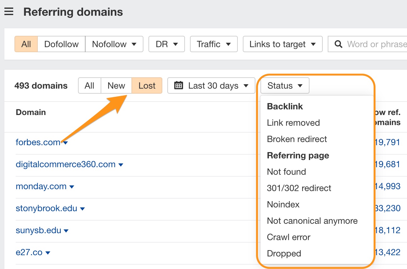Screen dimensions: 407x269
Task: Open the Nofollow filter dropdown
Action: 114,44
